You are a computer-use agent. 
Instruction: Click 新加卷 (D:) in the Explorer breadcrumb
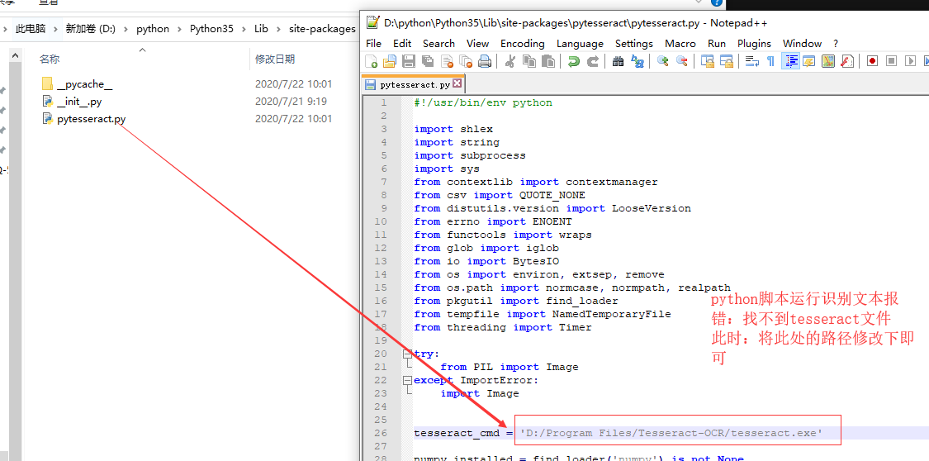[91, 29]
